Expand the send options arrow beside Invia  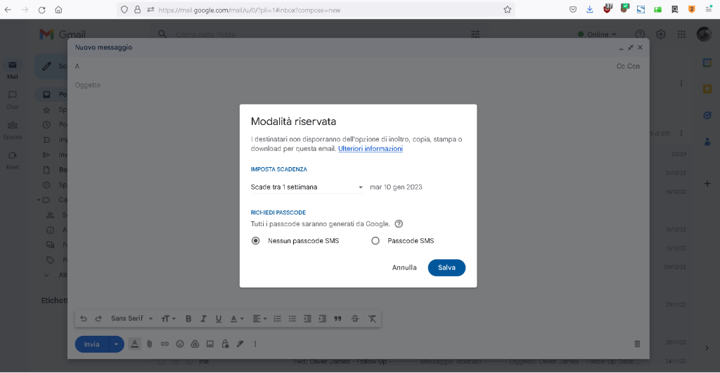coord(116,344)
